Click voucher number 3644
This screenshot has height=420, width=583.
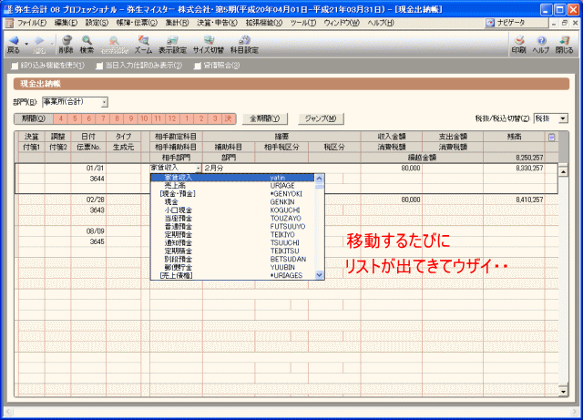pyautogui.click(x=88, y=179)
